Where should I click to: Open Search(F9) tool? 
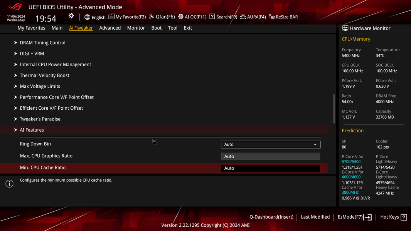click(x=223, y=17)
